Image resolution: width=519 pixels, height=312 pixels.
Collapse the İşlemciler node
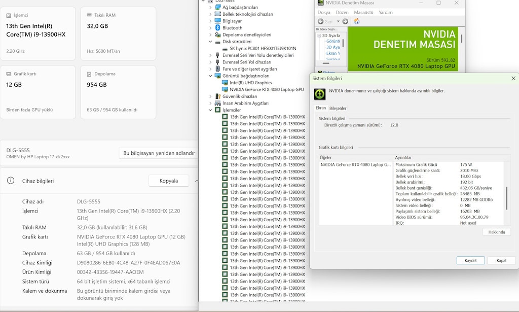[x=210, y=110]
